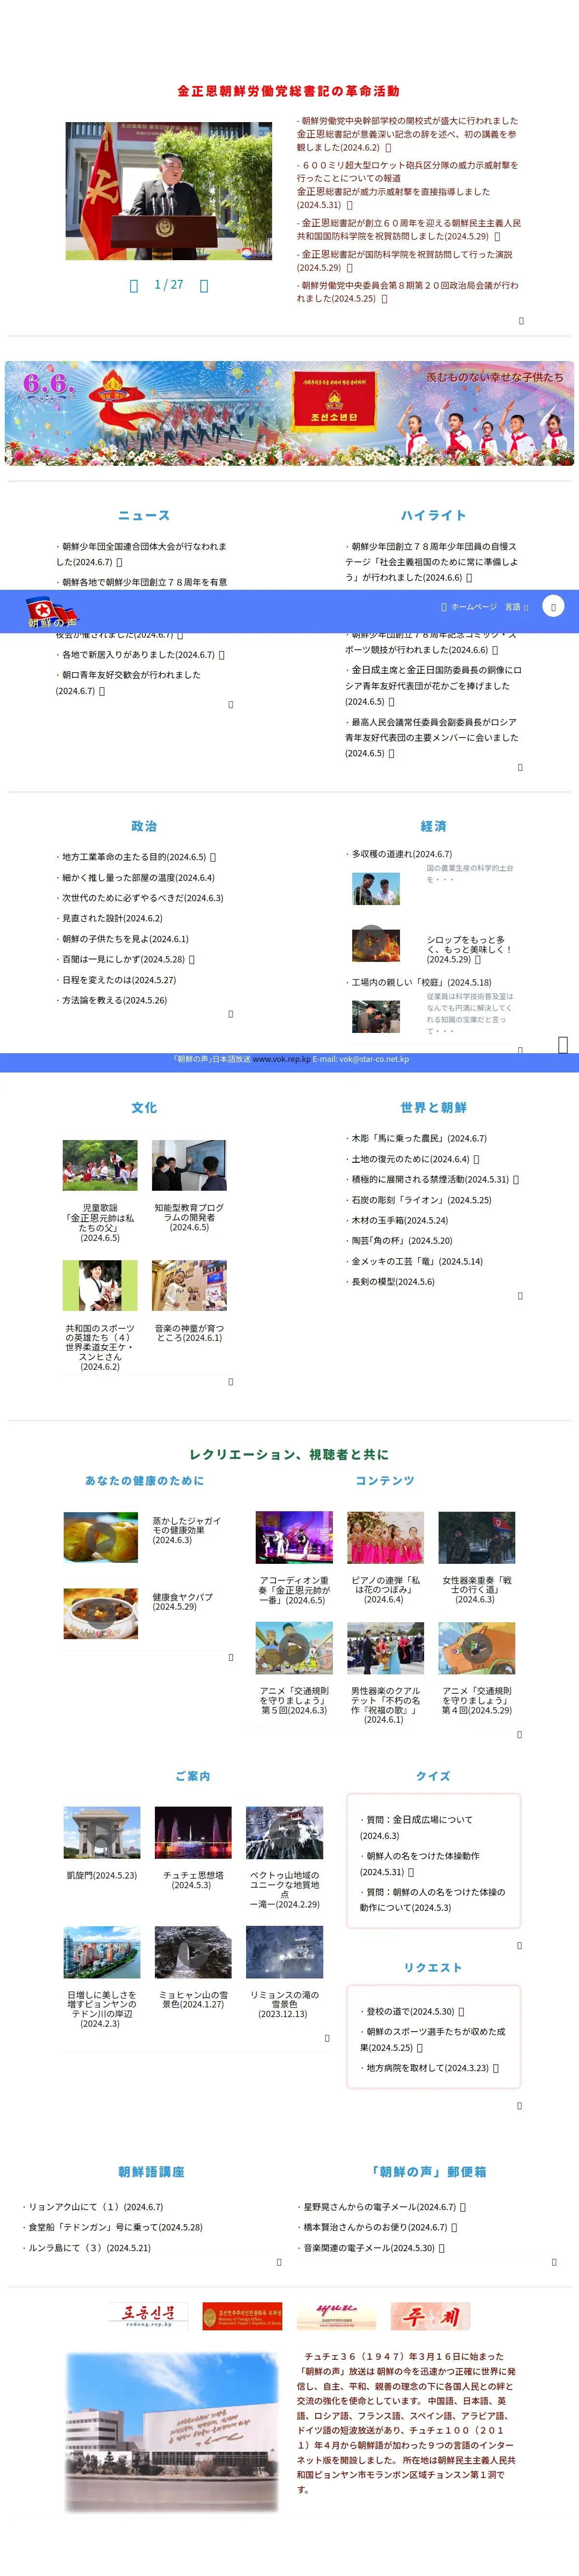Play the steamed potato health video
Image resolution: width=579 pixels, height=2576 pixels.
point(100,1536)
